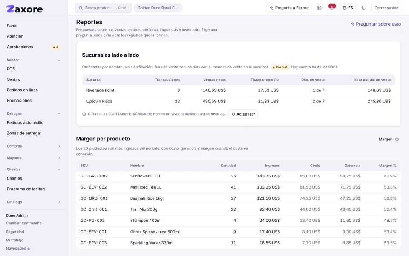Open the help lifebuoy icon
This screenshot has height=256, width=409.
click(x=319, y=8)
